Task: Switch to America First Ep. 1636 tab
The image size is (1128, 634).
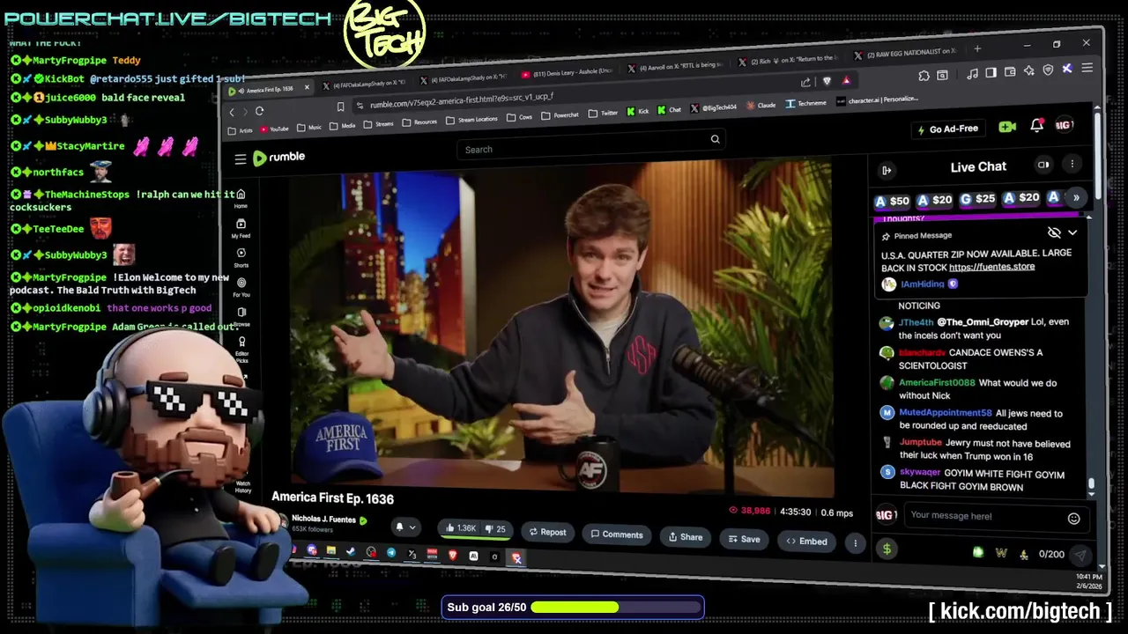Action: [x=269, y=90]
